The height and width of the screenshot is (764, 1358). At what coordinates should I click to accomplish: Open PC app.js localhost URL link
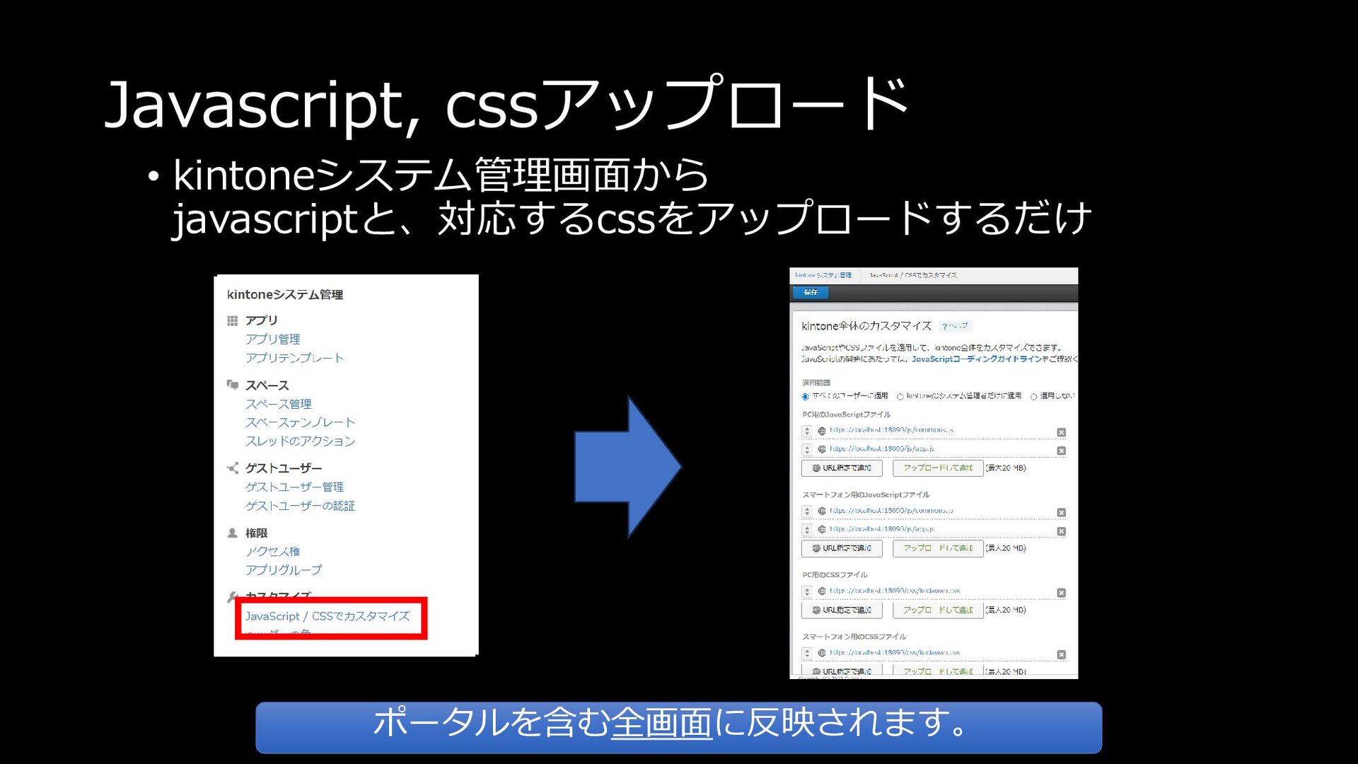pyautogui.click(x=882, y=448)
